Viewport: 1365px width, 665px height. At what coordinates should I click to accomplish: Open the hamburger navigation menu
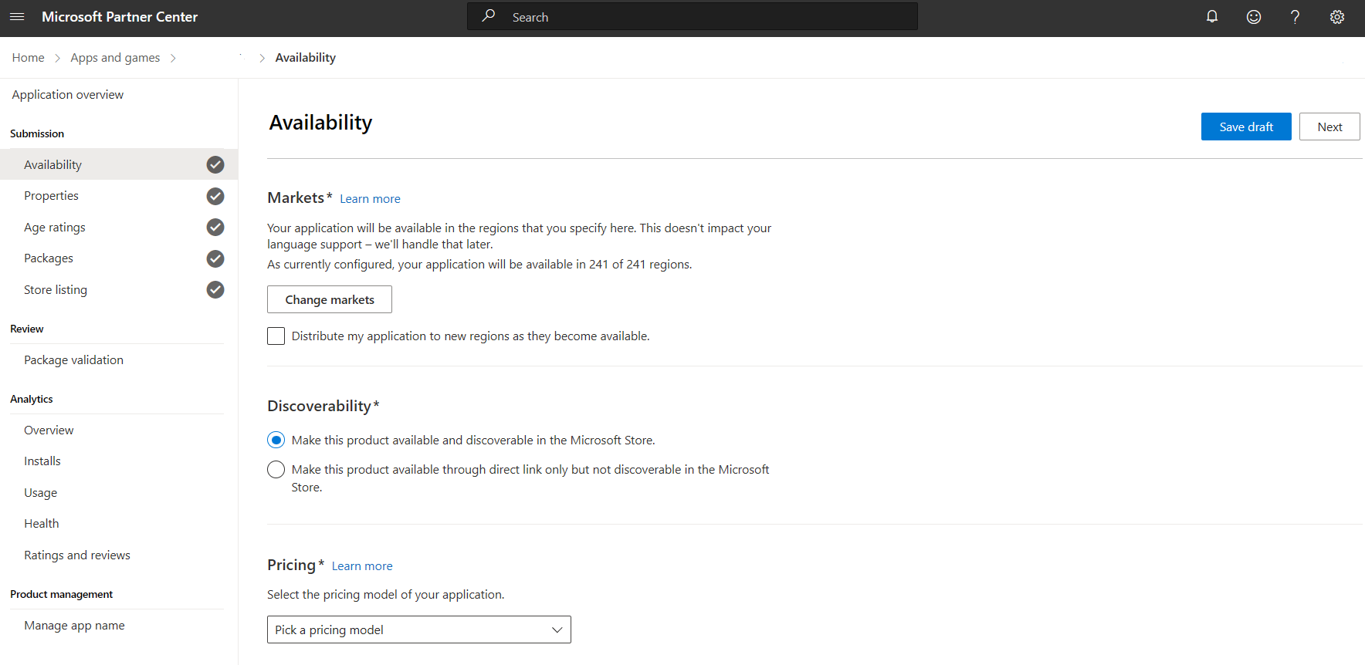pos(17,17)
